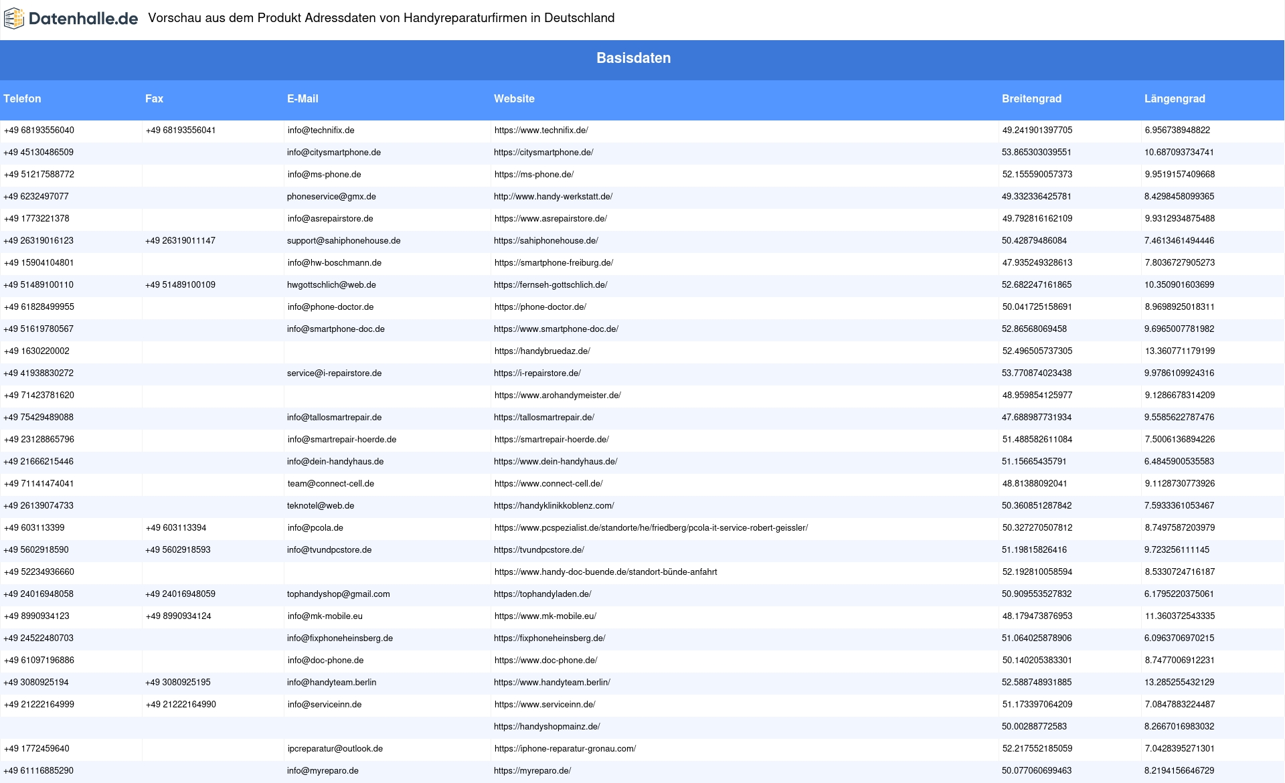Image resolution: width=1285 pixels, height=783 pixels.
Task: Click the phone number +49 71423781620
Action: coord(39,396)
